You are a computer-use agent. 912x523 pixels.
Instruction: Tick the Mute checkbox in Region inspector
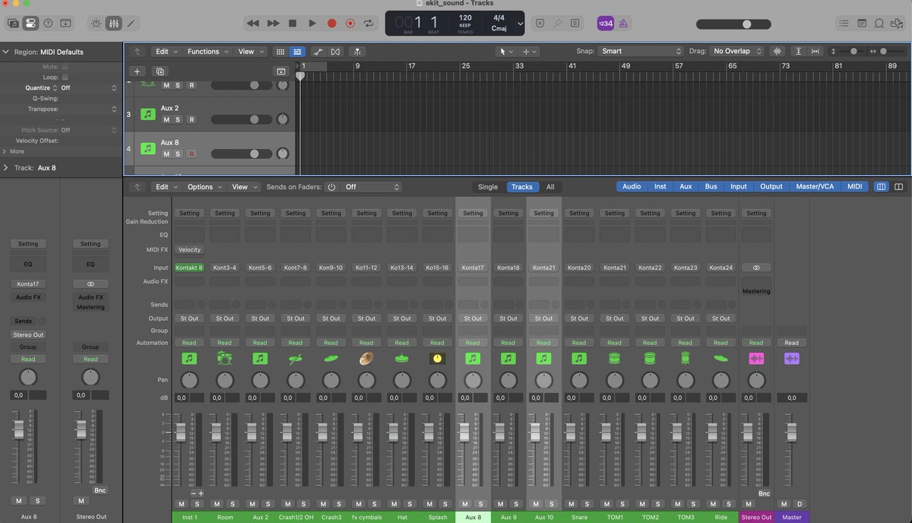[65, 67]
